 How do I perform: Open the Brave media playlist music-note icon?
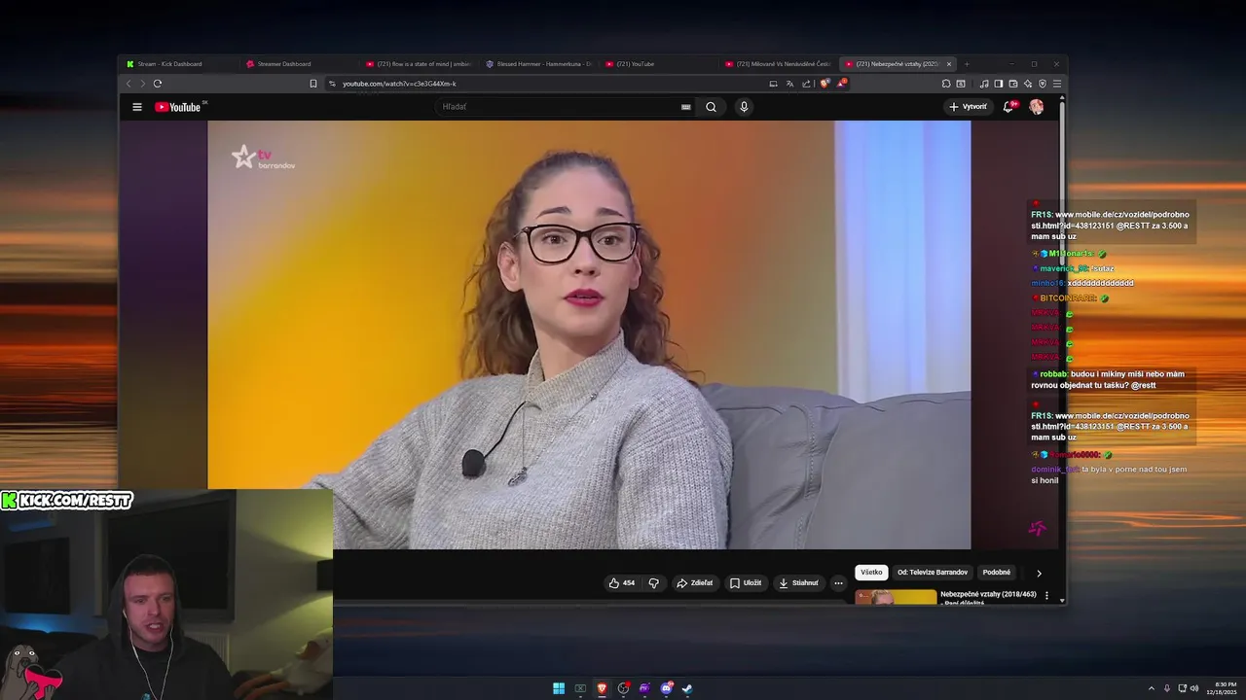(984, 84)
